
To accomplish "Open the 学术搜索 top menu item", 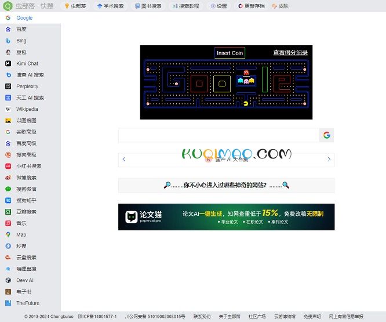I will click(x=111, y=6).
